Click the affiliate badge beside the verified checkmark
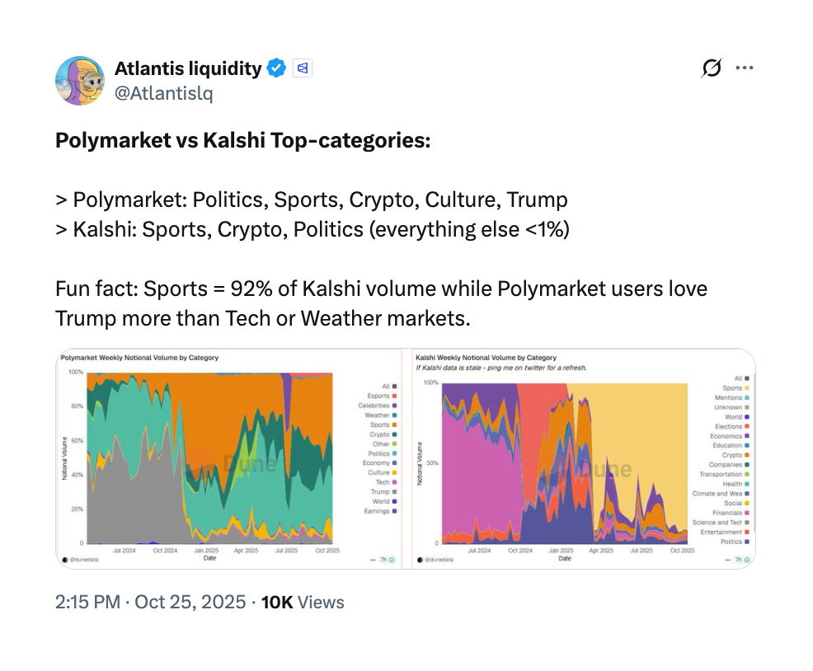The image size is (813, 671). tap(303, 68)
